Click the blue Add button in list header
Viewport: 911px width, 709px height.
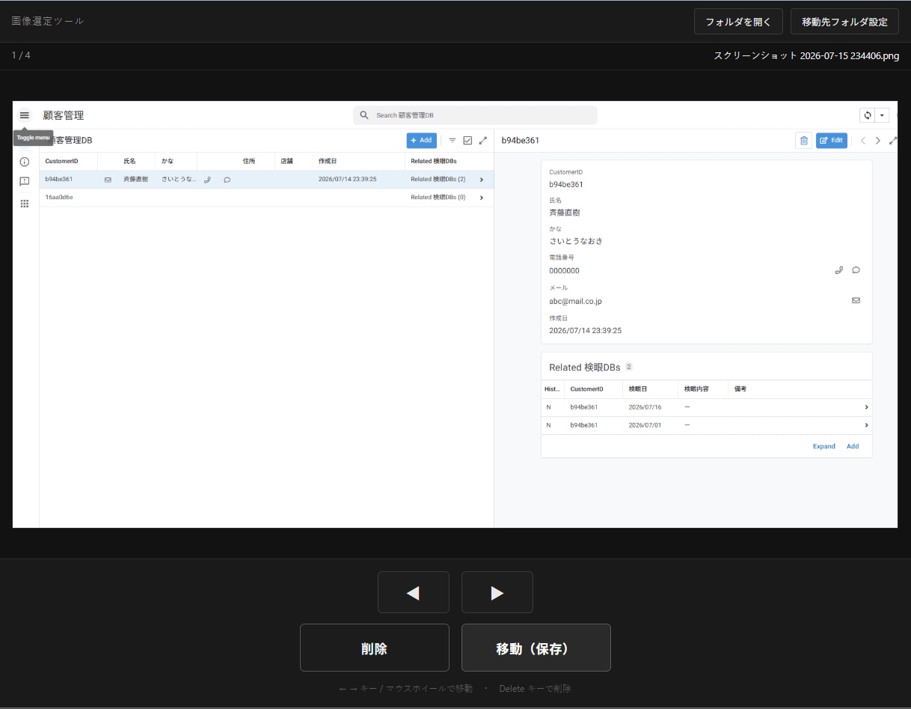coord(422,140)
